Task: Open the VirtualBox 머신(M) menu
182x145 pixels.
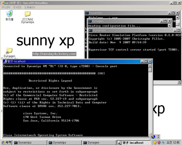Action: pyautogui.click(x=6, y=7)
